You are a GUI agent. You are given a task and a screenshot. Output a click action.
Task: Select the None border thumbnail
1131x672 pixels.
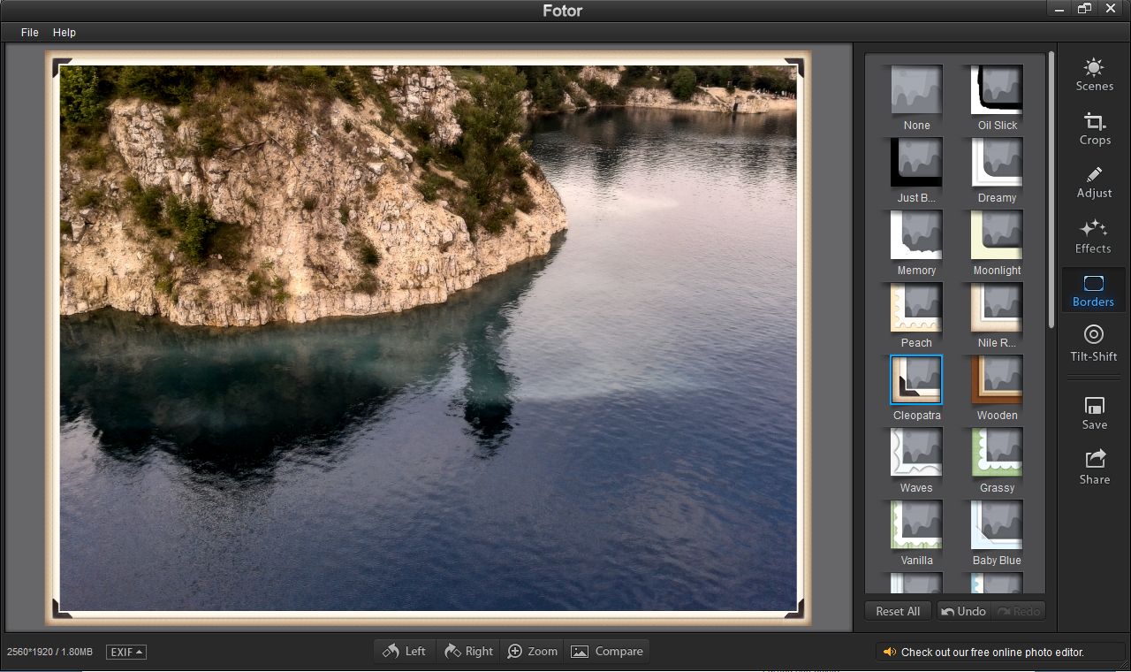coord(916,90)
